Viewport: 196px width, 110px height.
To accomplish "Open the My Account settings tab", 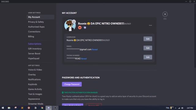I will pos(40,17).
